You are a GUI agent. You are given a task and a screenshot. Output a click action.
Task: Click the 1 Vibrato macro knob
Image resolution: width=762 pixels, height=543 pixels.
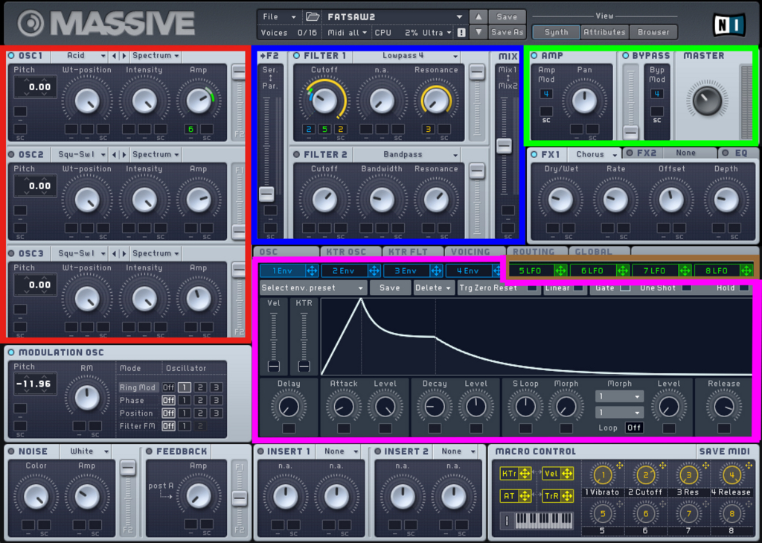pyautogui.click(x=602, y=475)
